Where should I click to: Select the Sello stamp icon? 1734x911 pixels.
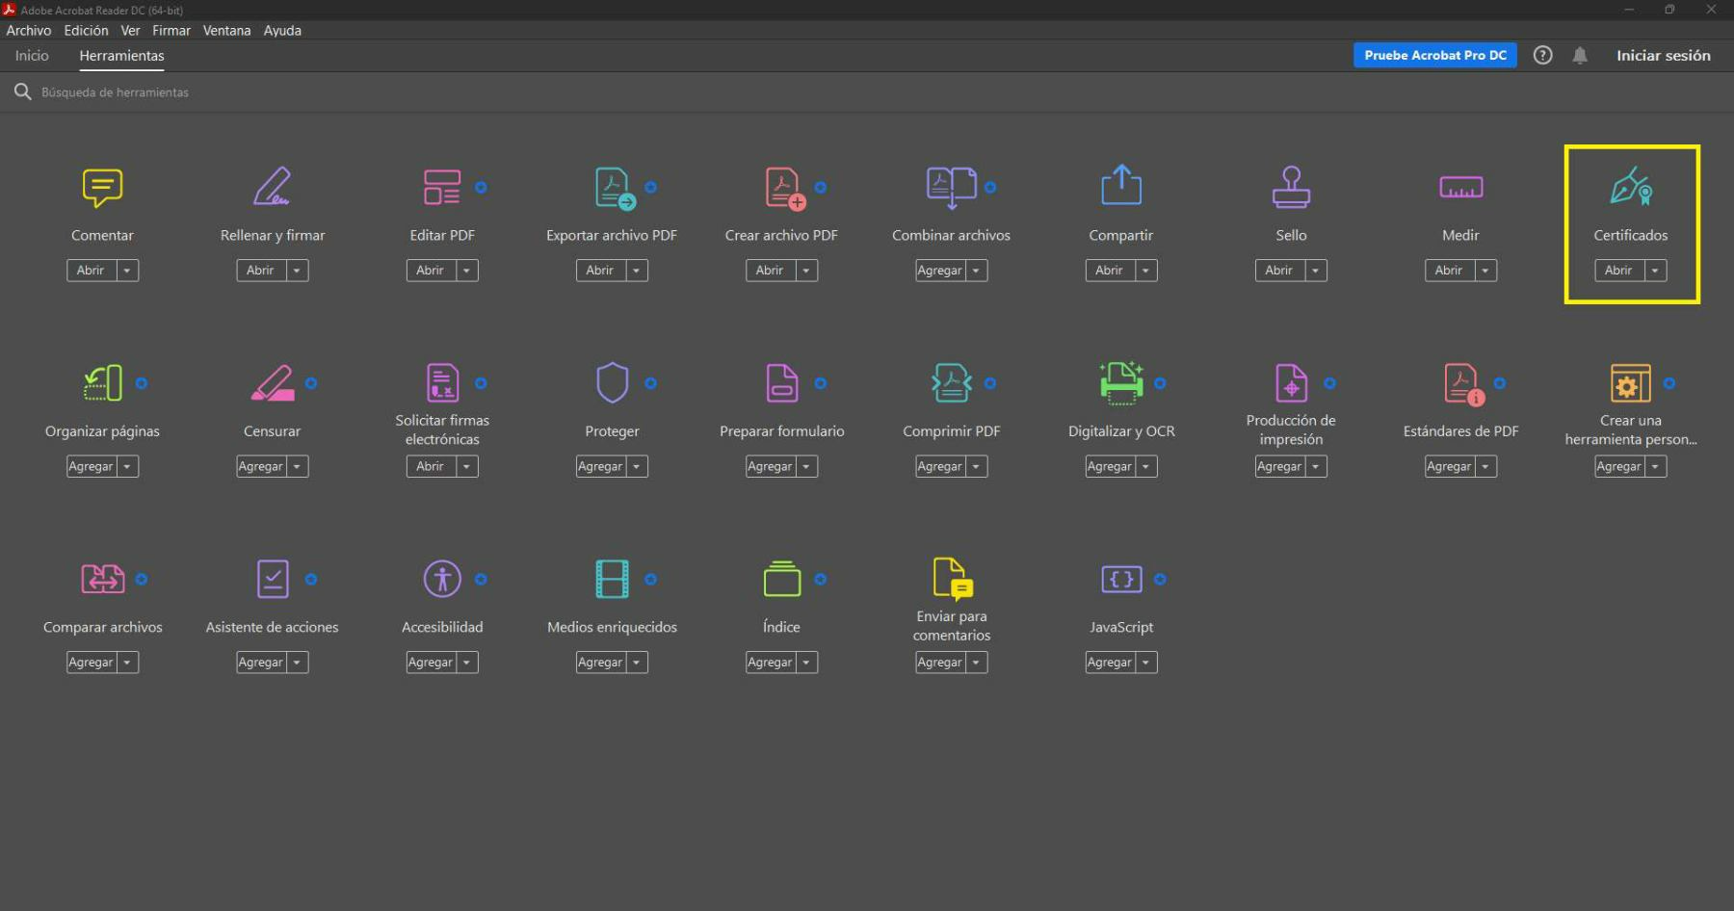click(1291, 187)
